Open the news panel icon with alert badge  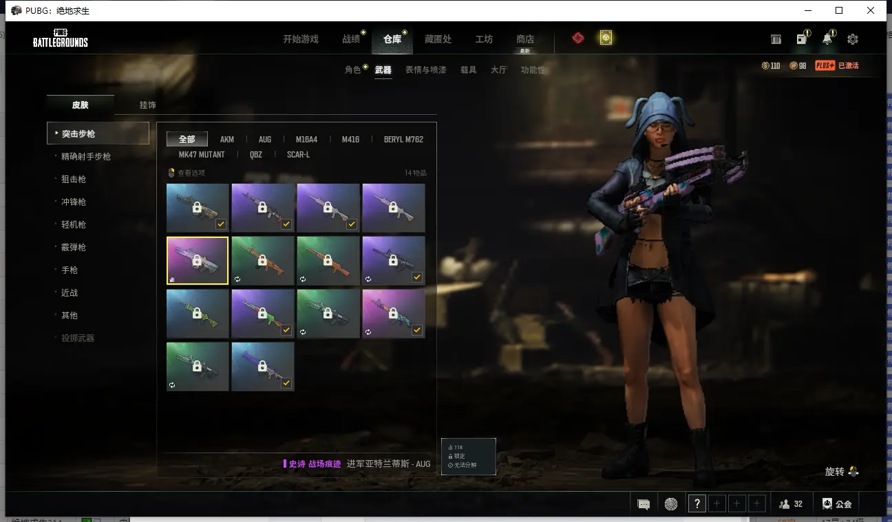point(802,39)
